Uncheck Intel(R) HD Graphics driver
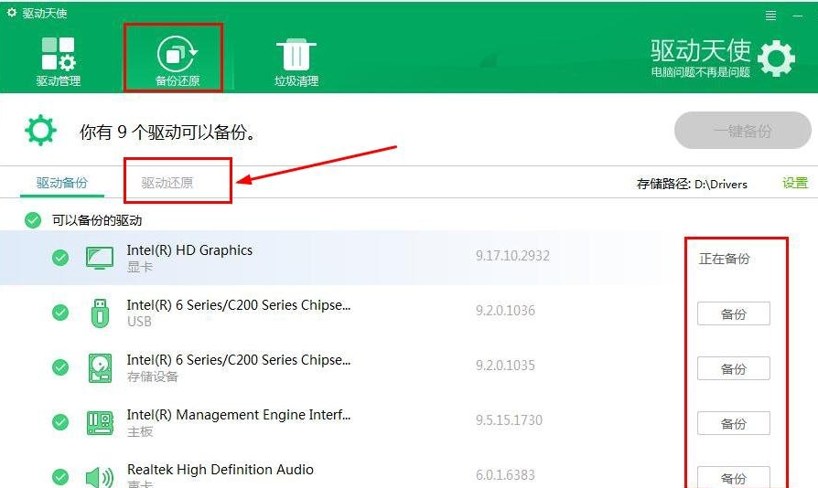The image size is (818, 488). pos(60,258)
